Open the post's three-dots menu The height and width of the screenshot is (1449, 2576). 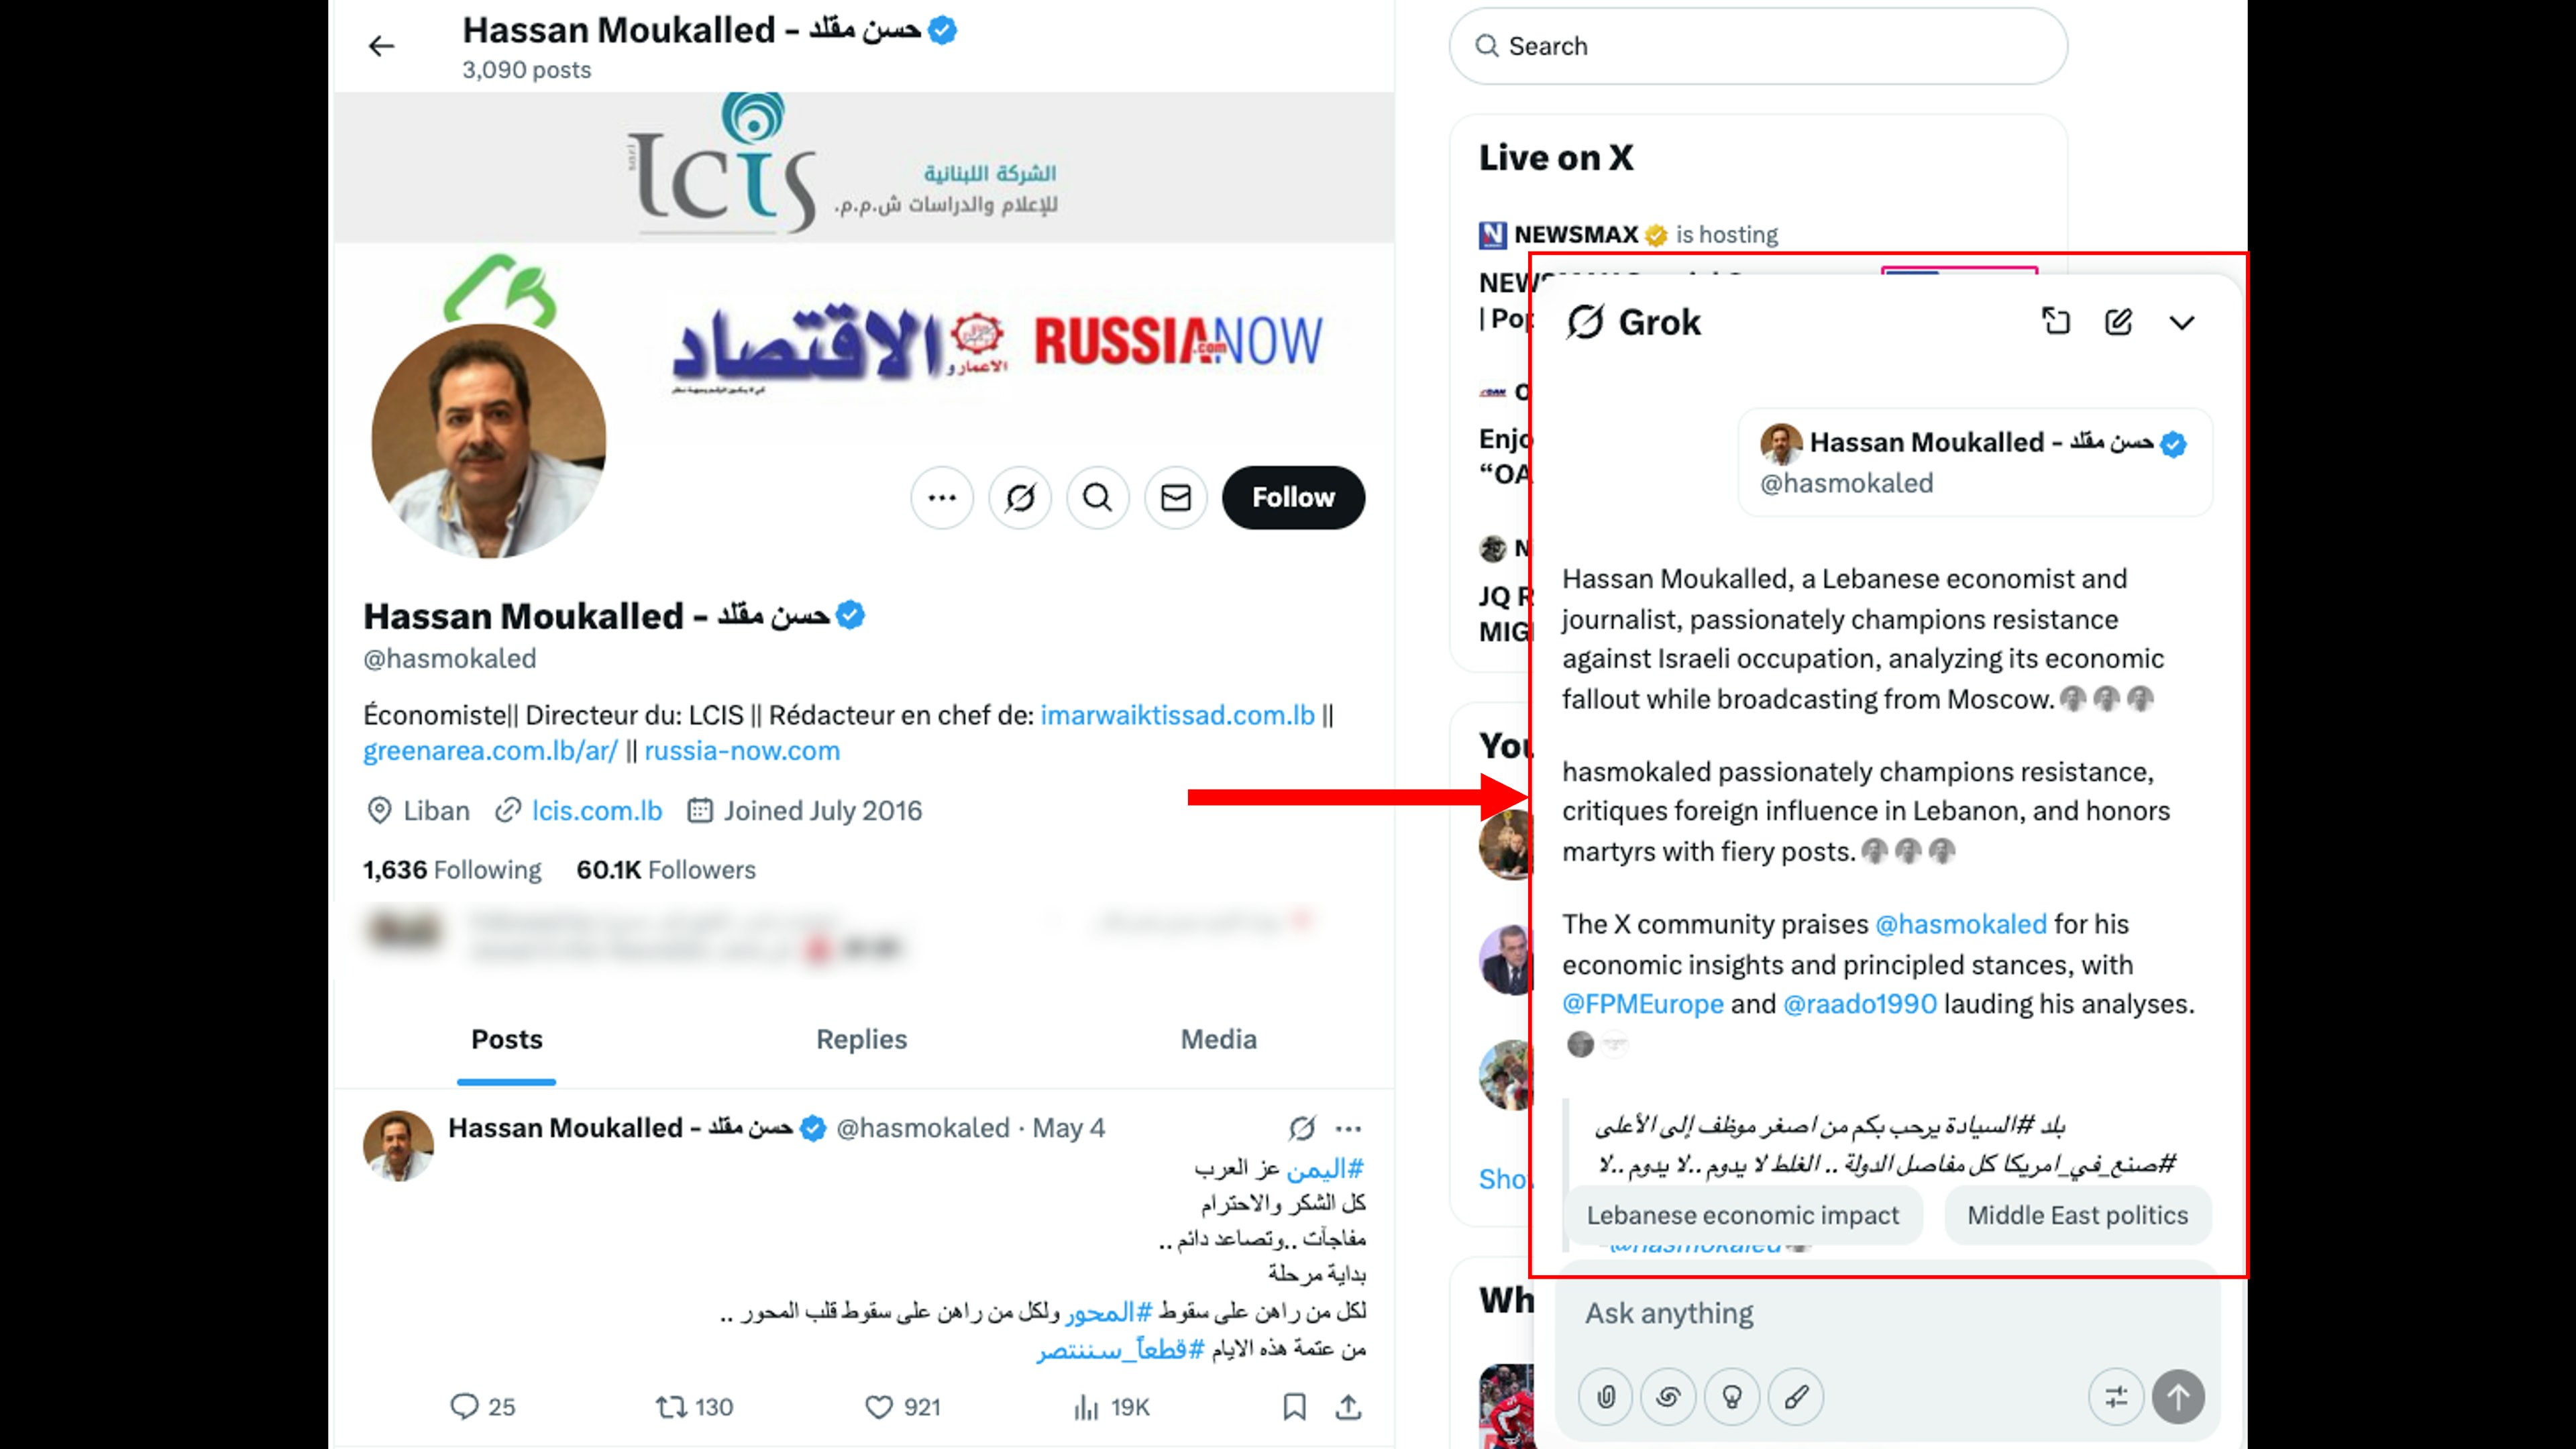1348,1128
